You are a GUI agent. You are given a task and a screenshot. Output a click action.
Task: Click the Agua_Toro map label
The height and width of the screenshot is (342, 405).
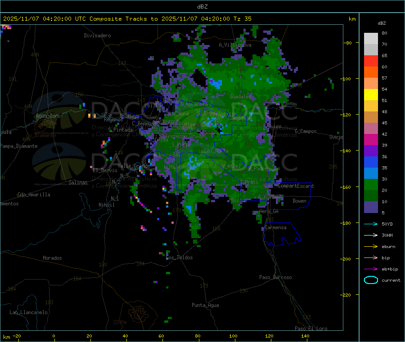(x=48, y=116)
